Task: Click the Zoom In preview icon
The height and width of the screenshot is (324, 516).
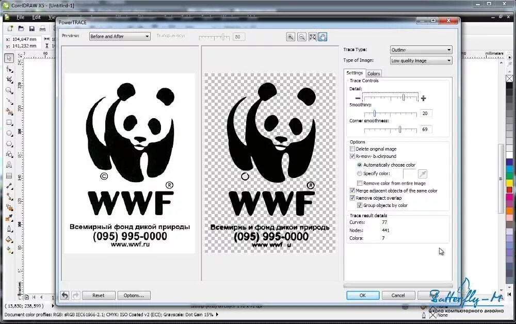Action: click(291, 37)
